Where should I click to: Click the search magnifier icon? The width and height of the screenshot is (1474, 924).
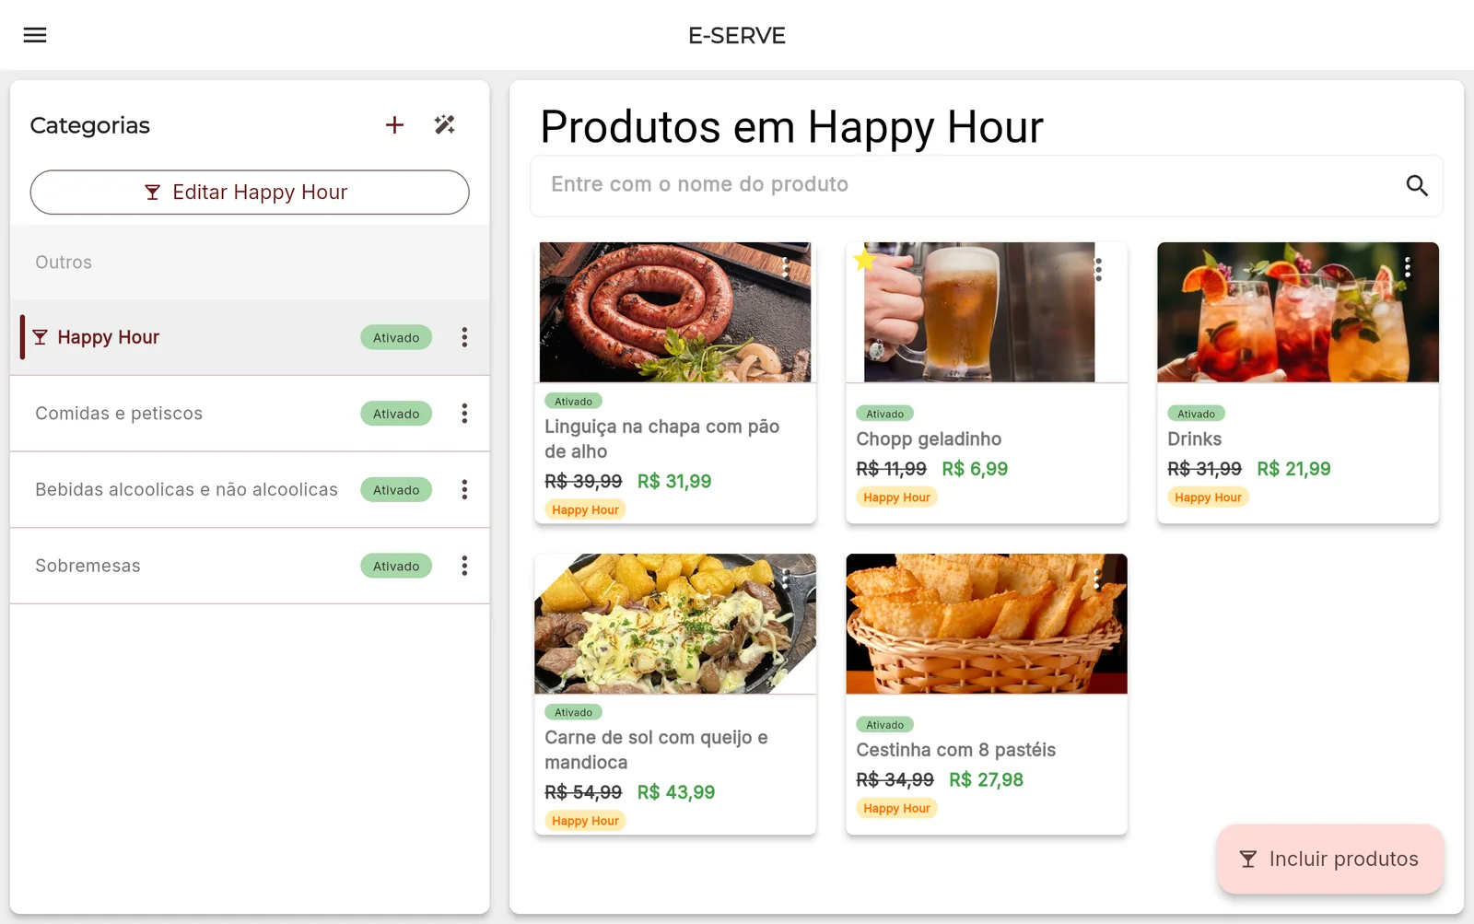[1417, 185]
